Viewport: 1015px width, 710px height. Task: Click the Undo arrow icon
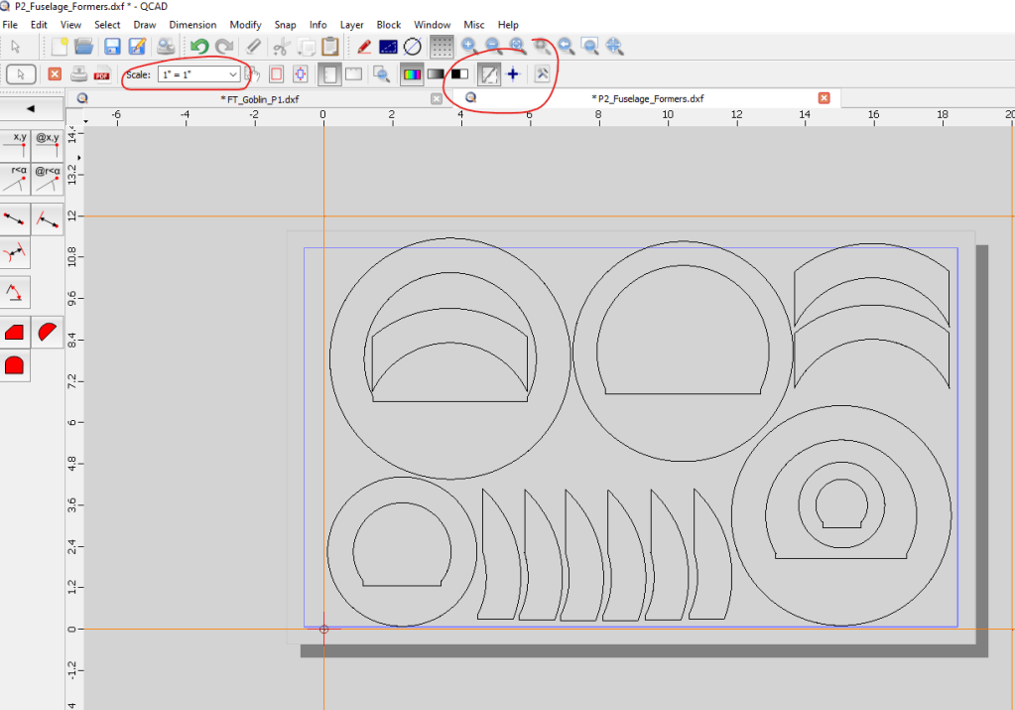199,46
